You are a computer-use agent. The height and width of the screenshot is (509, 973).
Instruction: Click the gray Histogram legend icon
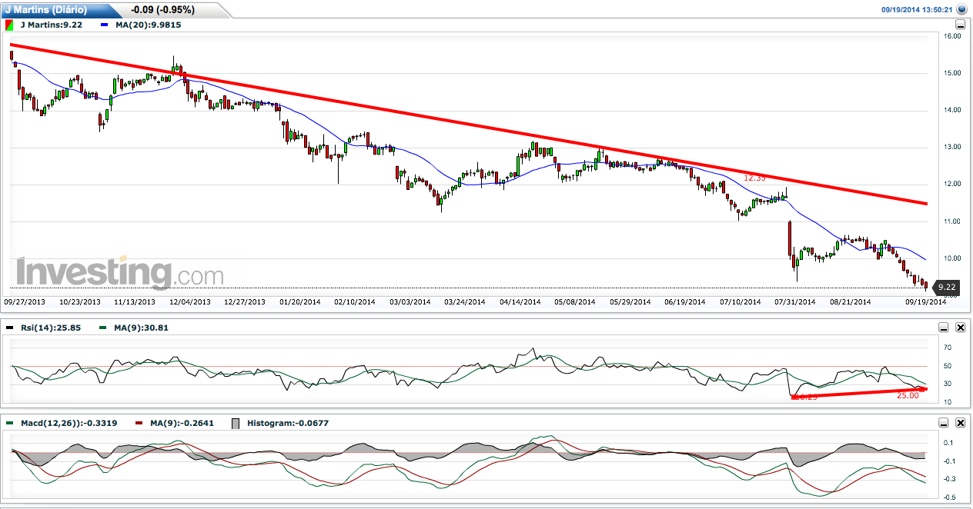pyautogui.click(x=236, y=423)
